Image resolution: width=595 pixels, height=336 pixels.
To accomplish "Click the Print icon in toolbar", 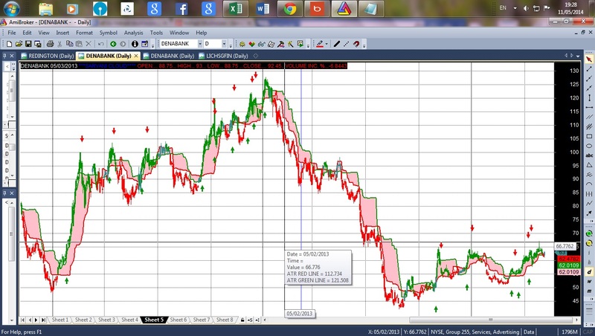I will pos(50,44).
